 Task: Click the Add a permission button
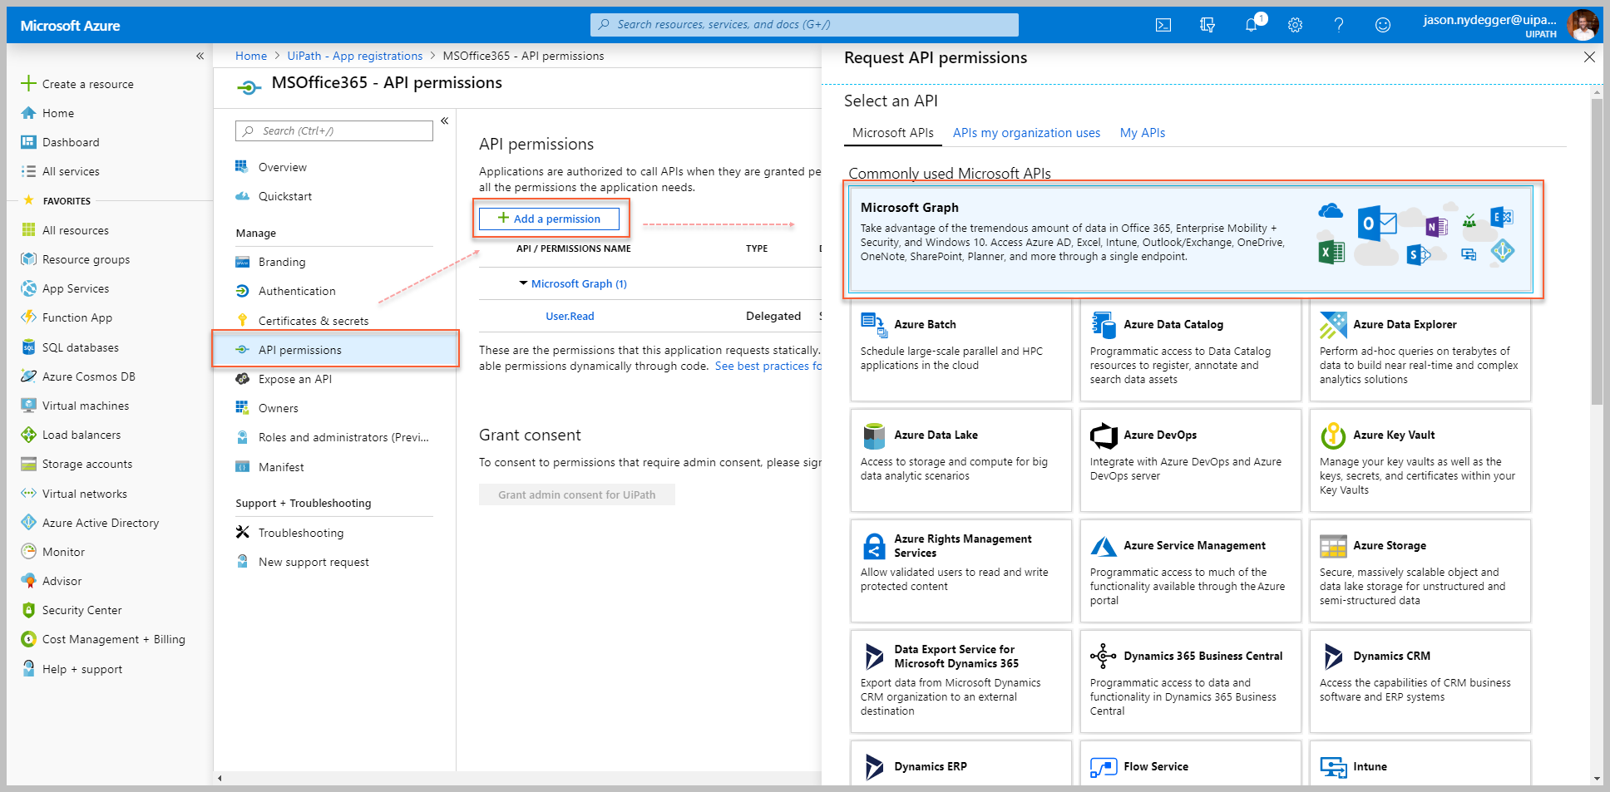(549, 219)
